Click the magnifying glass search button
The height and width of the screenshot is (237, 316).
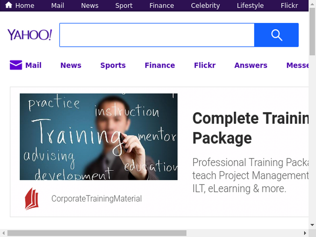pyautogui.click(x=276, y=35)
